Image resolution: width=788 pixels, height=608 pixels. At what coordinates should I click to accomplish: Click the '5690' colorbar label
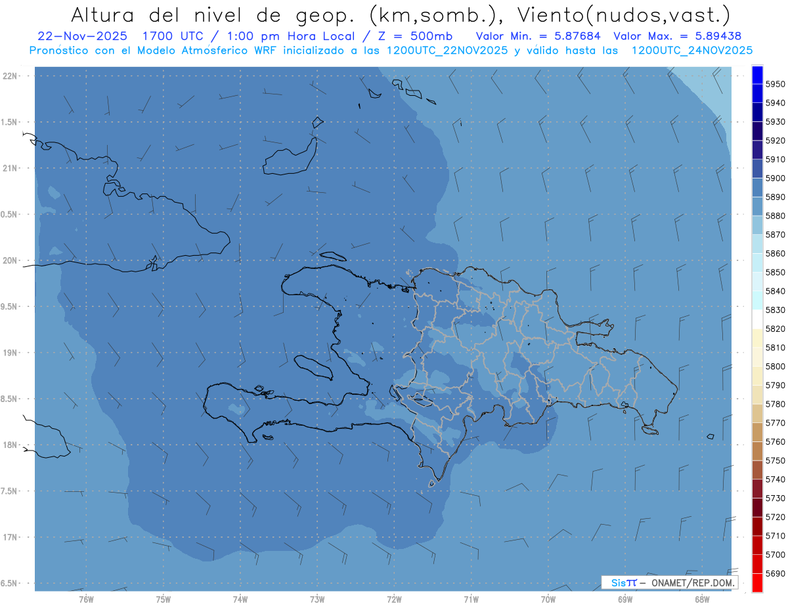[x=775, y=573]
